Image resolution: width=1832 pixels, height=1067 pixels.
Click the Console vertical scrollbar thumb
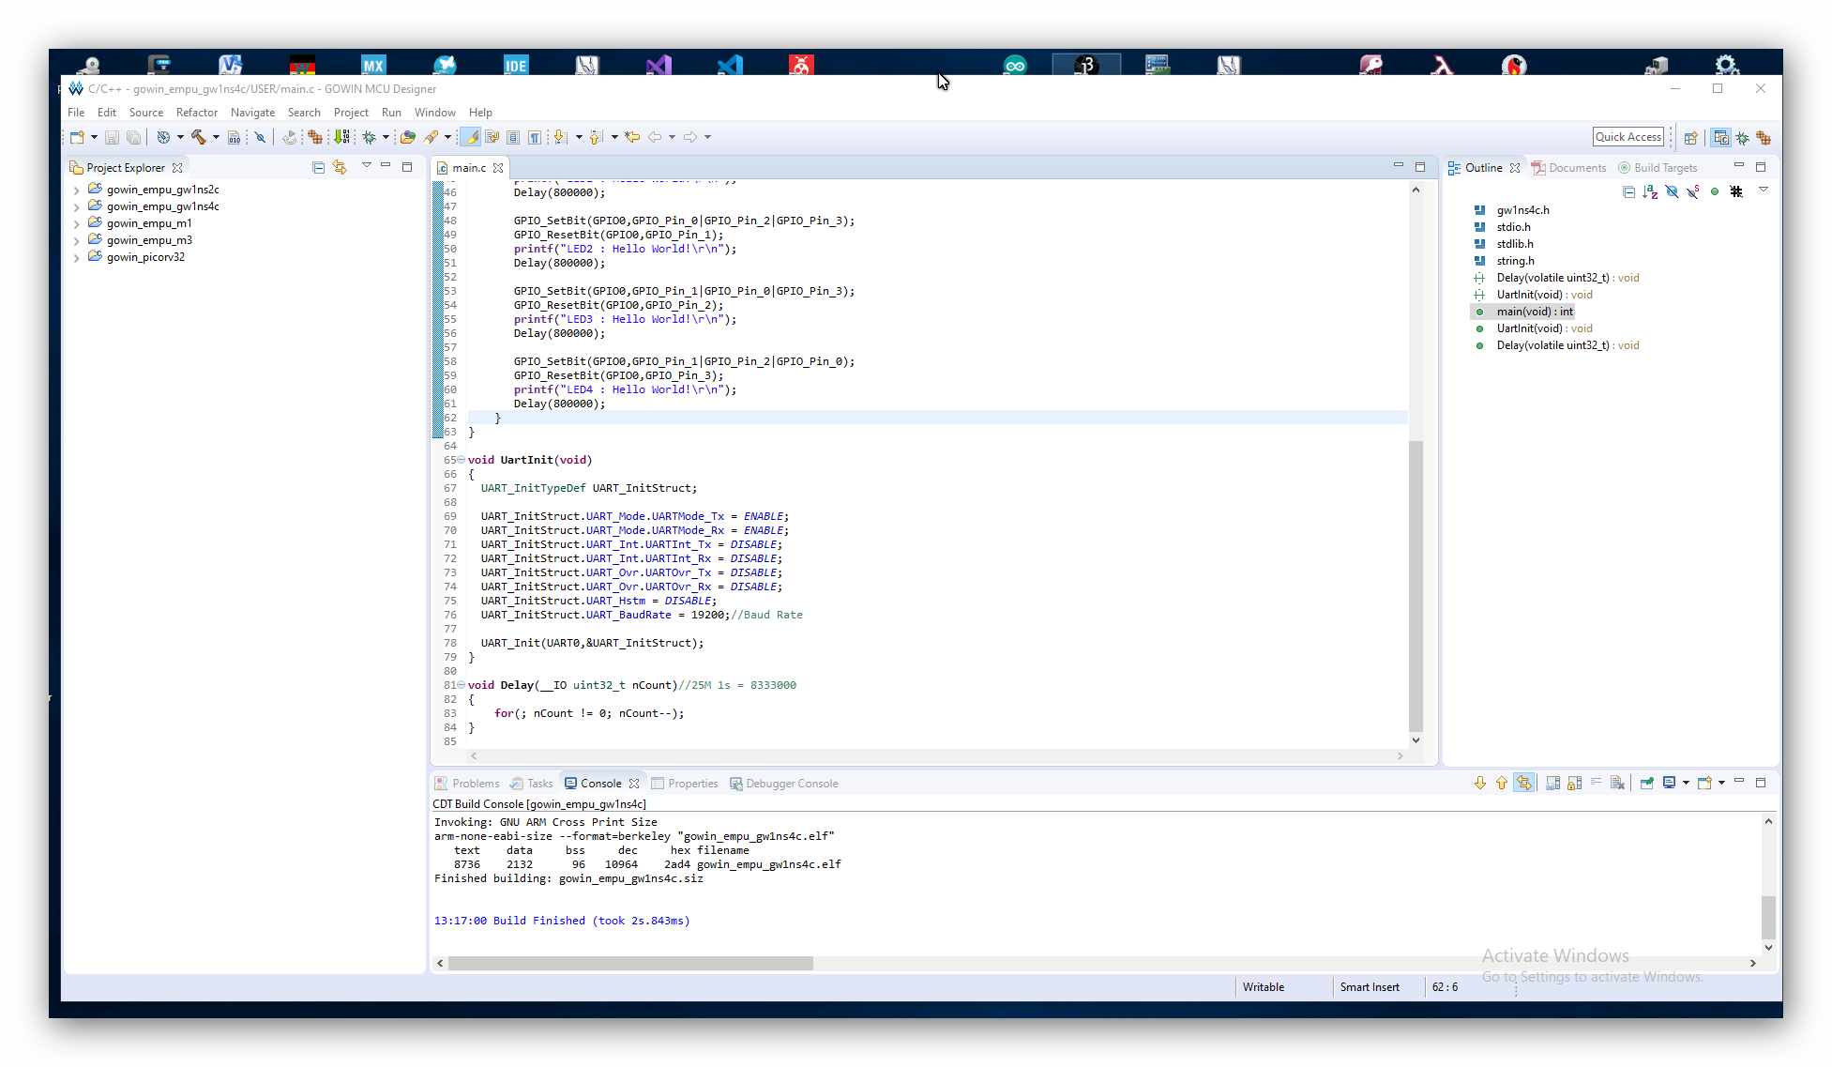[x=1768, y=917]
